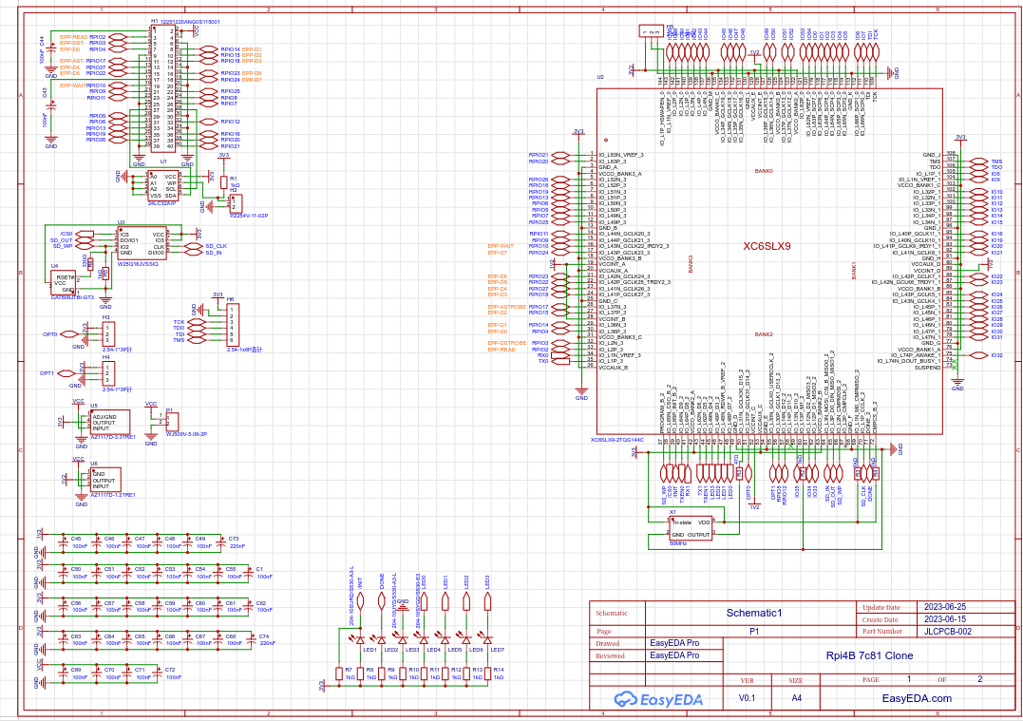Click the EPP-WAIT net label next to H1

coord(73,85)
